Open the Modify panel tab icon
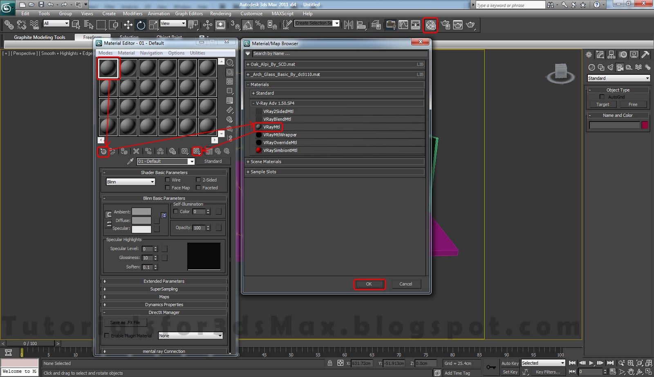Screen dimensions: 654x377 [x=600, y=54]
